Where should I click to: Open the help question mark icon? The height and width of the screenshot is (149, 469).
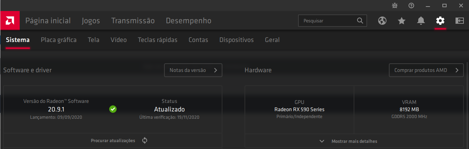411,6
